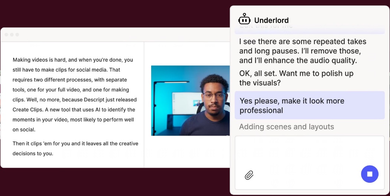Select the video preview thumbnail of the speaker
Viewport: 390px width, 196px height.
[x=191, y=101]
